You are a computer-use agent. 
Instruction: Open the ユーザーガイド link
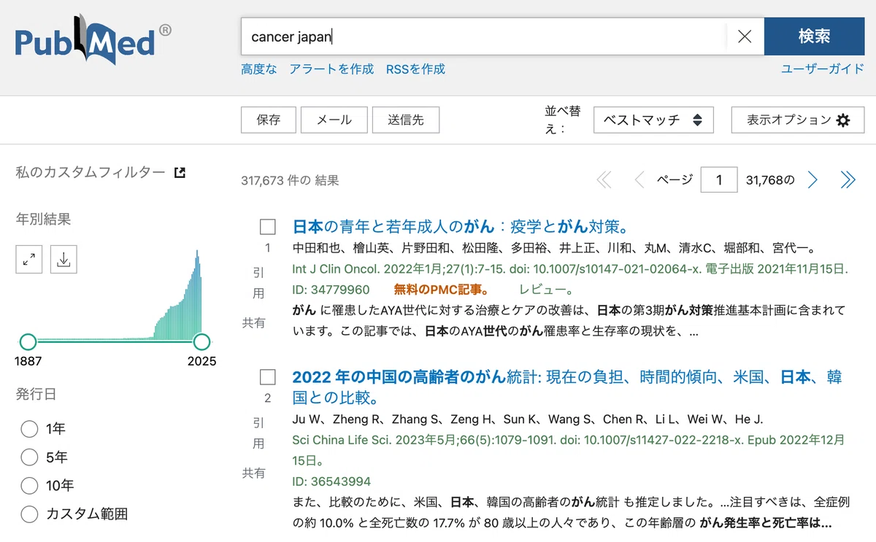[x=823, y=69]
